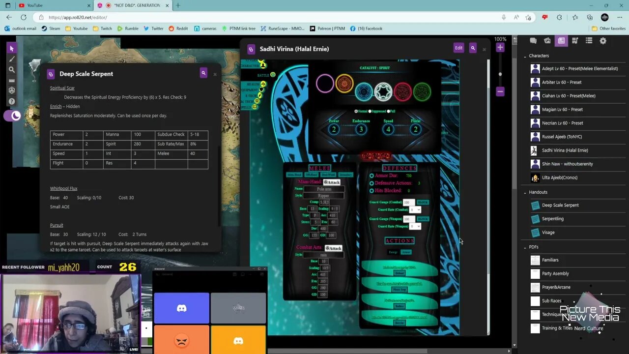Viewport: 629px width, 354px height.
Task: Open the Character sheet section icon
Action: point(262,65)
